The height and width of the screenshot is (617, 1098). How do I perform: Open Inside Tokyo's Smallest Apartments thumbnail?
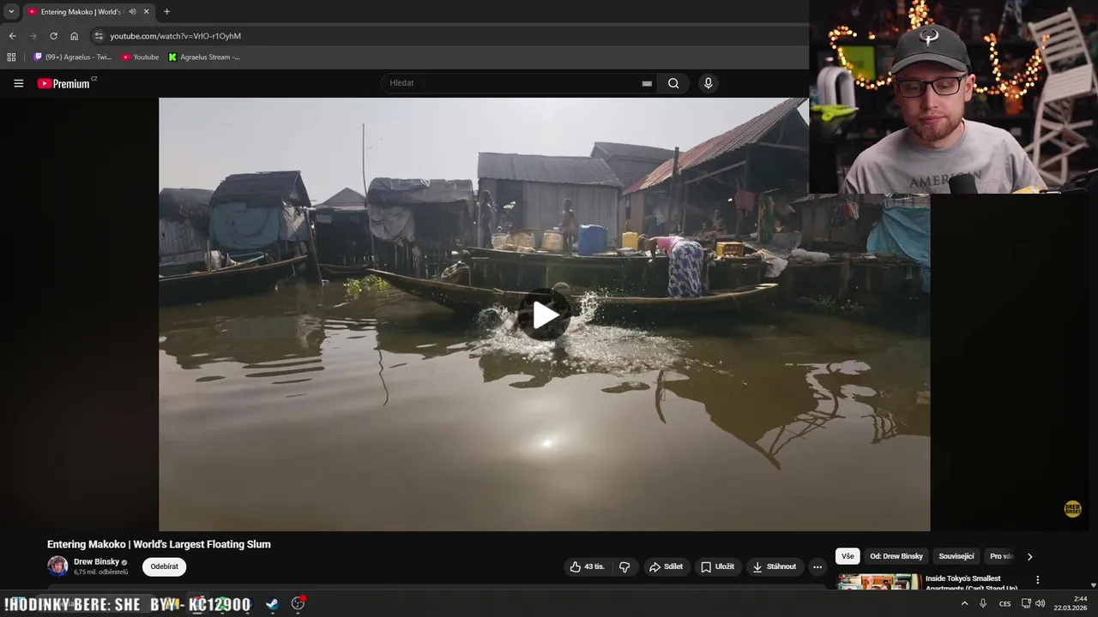point(879,583)
